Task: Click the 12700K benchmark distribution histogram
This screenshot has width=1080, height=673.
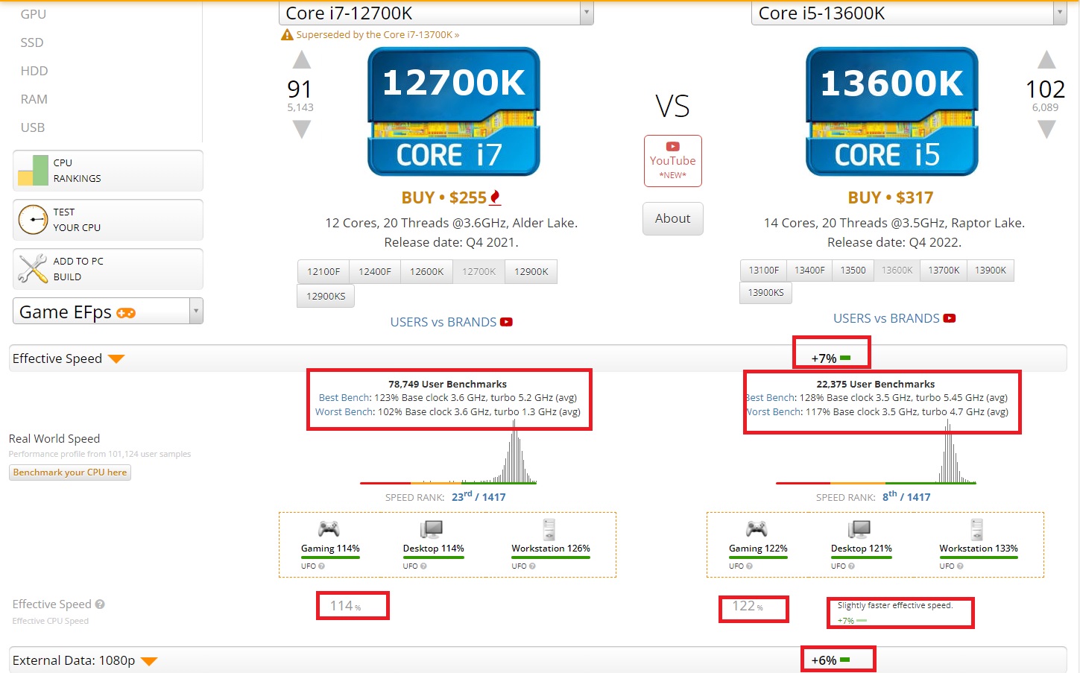Action: pyautogui.click(x=448, y=452)
